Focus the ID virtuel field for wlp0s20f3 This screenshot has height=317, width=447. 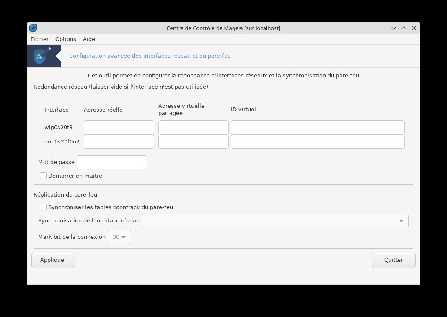(318, 128)
